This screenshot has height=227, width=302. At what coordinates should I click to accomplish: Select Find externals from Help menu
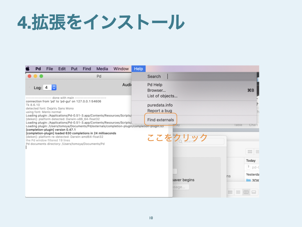(x=160, y=120)
